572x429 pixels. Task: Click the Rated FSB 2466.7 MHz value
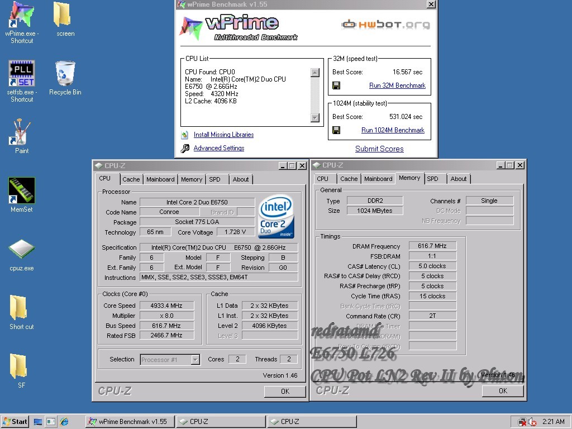pos(166,336)
